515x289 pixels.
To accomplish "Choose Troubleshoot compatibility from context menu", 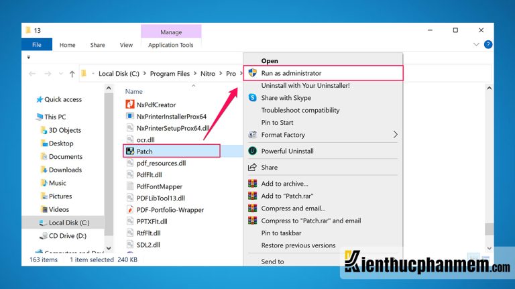I will pyautogui.click(x=300, y=110).
